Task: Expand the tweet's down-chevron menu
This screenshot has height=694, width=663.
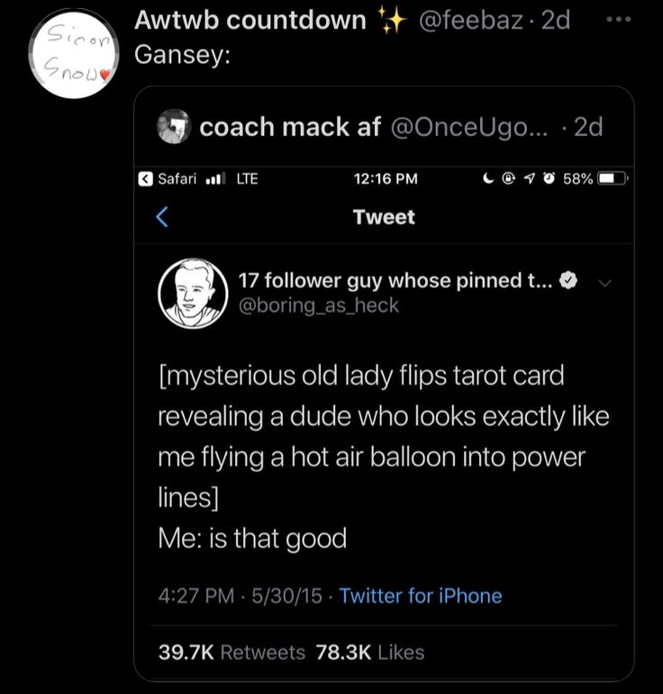Action: click(x=604, y=282)
